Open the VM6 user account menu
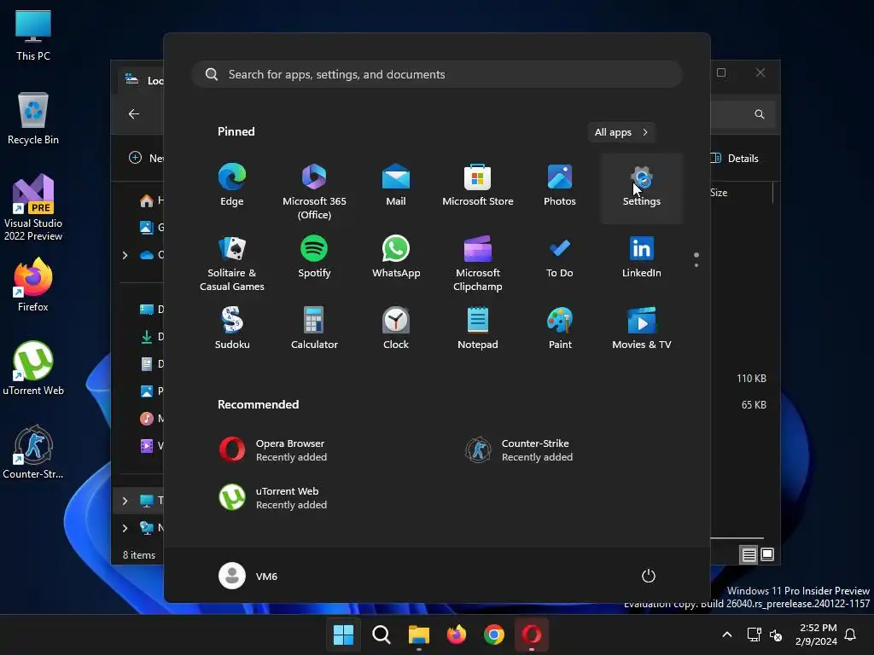 [x=248, y=576]
